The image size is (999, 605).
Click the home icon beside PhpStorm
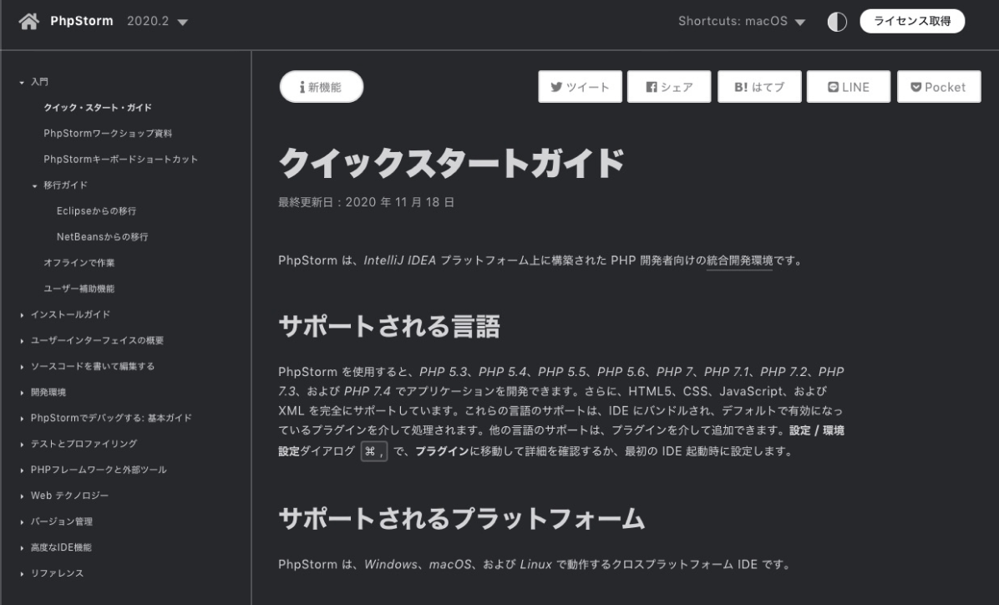click(28, 22)
